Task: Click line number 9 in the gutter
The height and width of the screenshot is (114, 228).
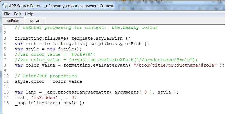Action: coord(5,71)
